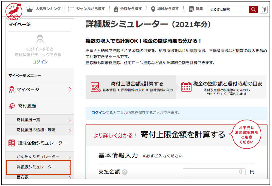The width and height of the screenshot is (272, 186).
Task: Click the crown icon for 人気ランキング
Action: pos(30,9)
